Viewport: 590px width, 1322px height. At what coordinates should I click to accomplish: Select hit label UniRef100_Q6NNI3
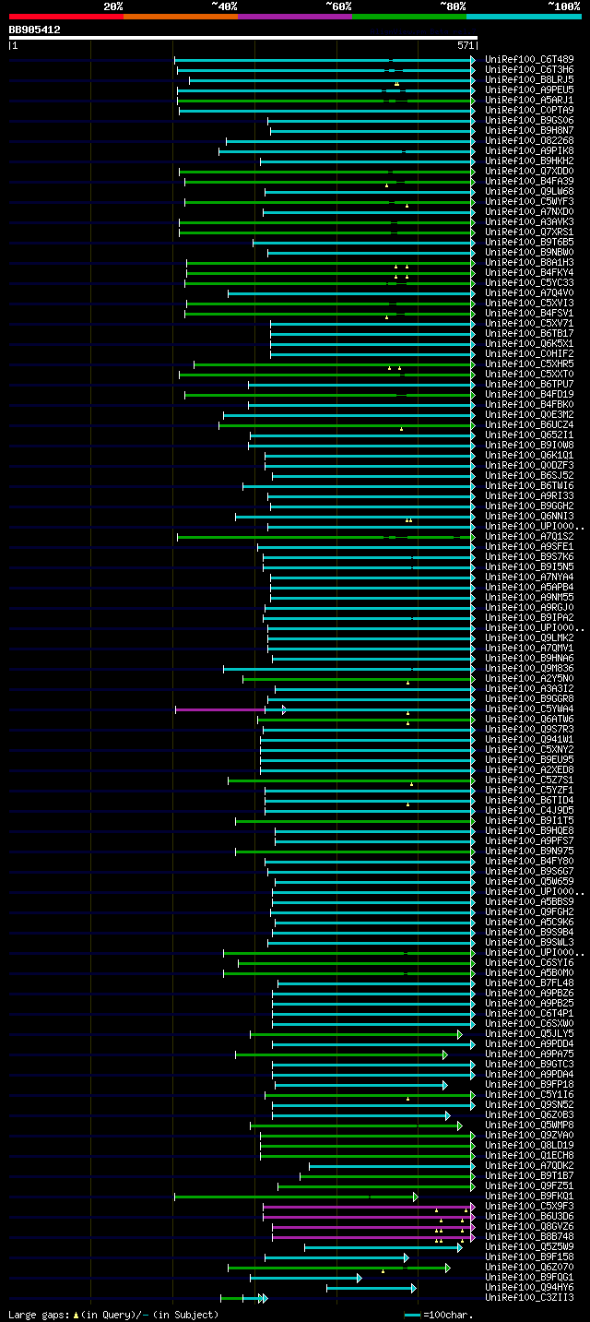point(529,517)
